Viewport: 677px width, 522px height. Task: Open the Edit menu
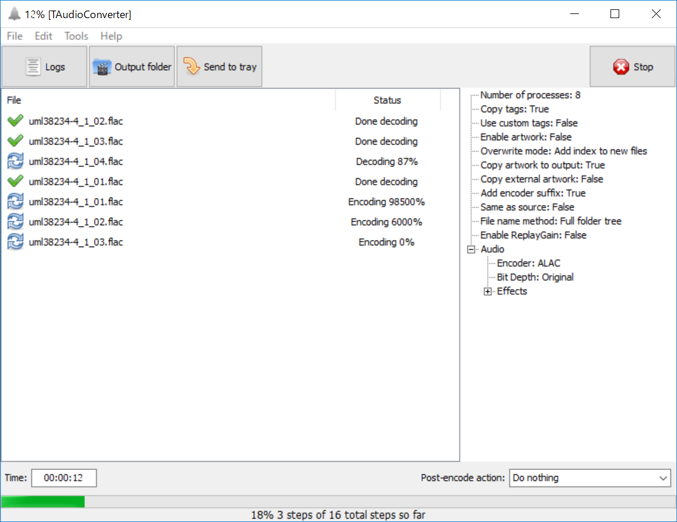click(x=43, y=36)
